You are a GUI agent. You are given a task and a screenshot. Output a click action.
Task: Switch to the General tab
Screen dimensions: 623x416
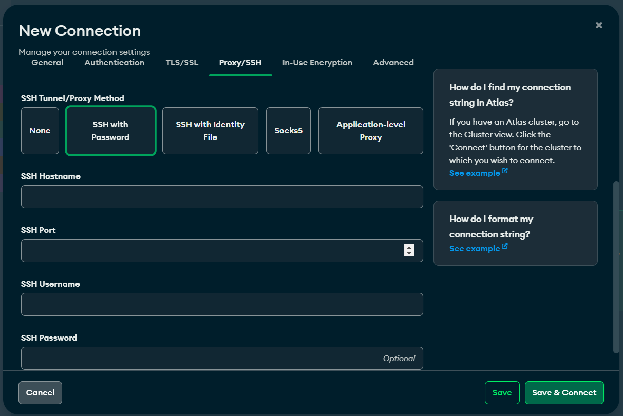[47, 63]
